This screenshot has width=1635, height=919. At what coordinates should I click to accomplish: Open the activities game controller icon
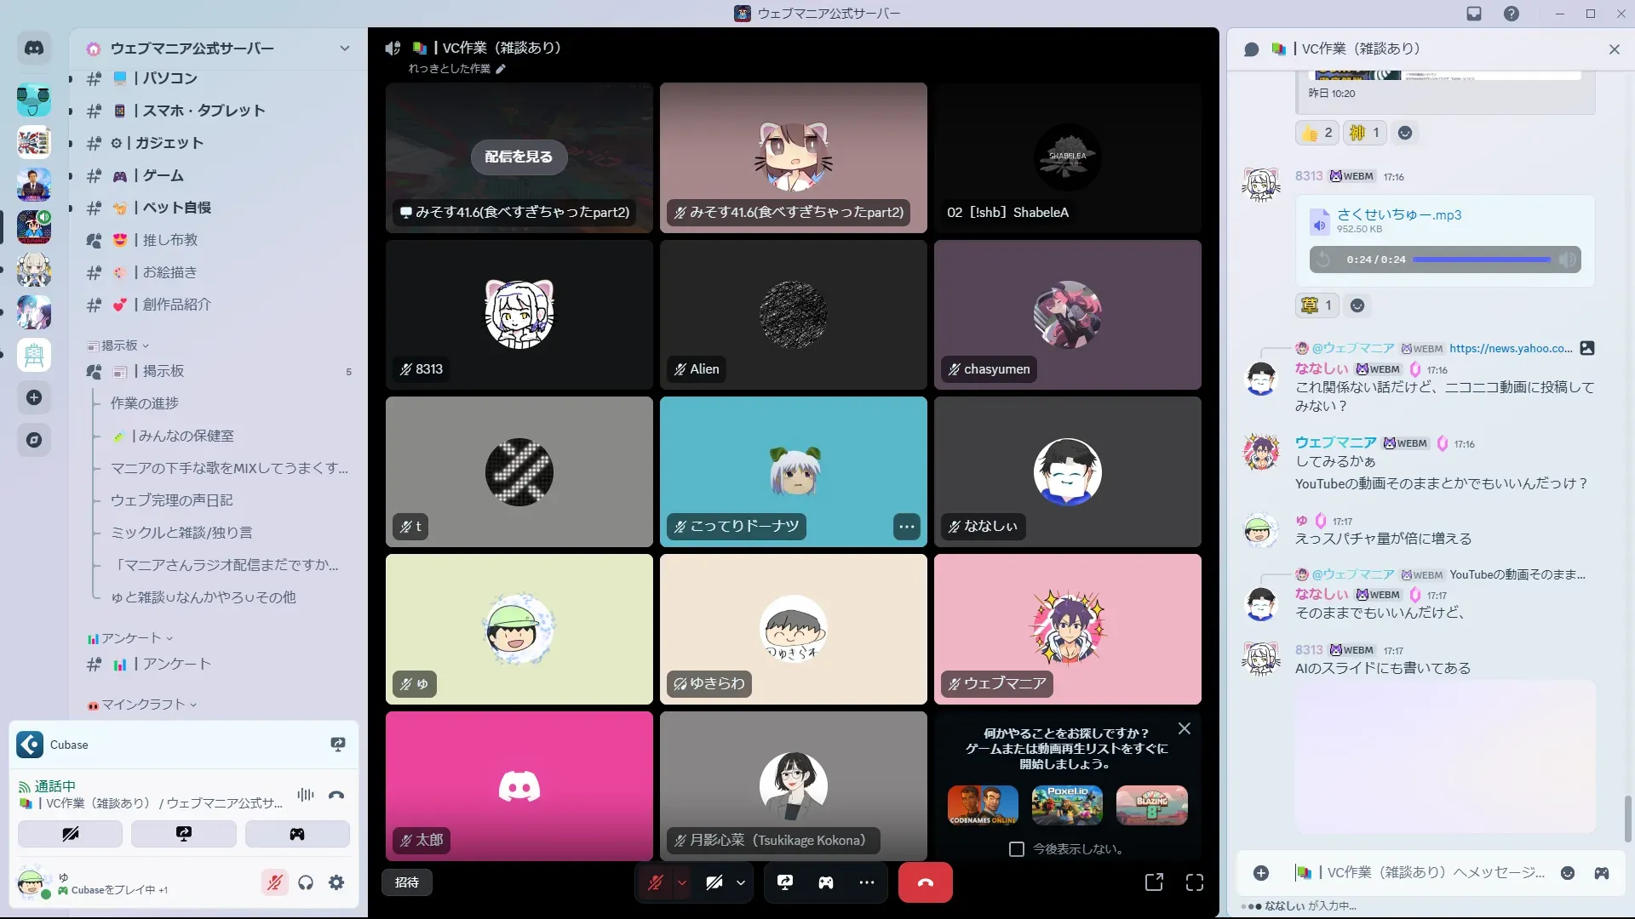pos(825,882)
